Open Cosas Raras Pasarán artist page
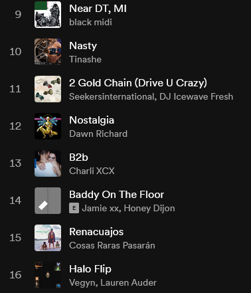Viewport: 251px width, 293px height. coord(112,245)
